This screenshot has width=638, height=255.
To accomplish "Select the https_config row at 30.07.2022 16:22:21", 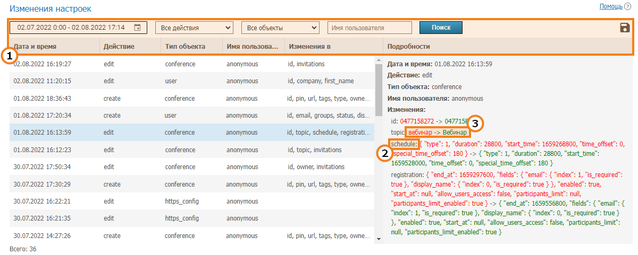I will 191,201.
